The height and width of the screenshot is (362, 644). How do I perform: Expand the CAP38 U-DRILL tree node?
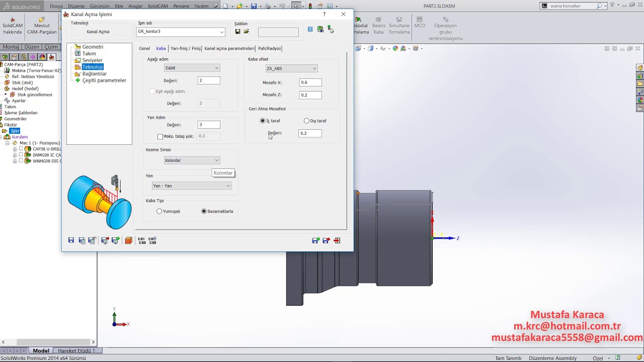(x=15, y=149)
